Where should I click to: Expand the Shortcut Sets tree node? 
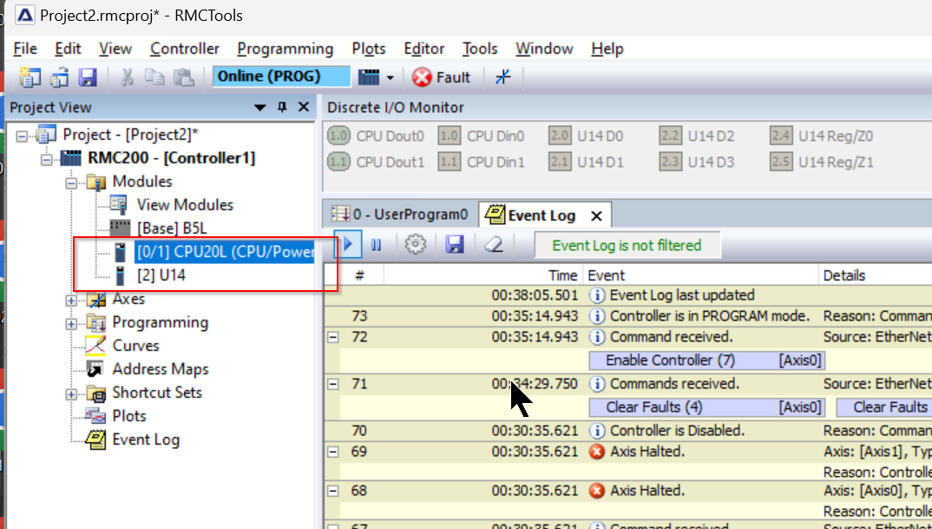pyautogui.click(x=71, y=393)
